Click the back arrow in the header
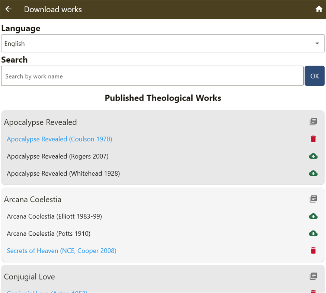Screen dimensions: 326x293 (x=8, y=9)
